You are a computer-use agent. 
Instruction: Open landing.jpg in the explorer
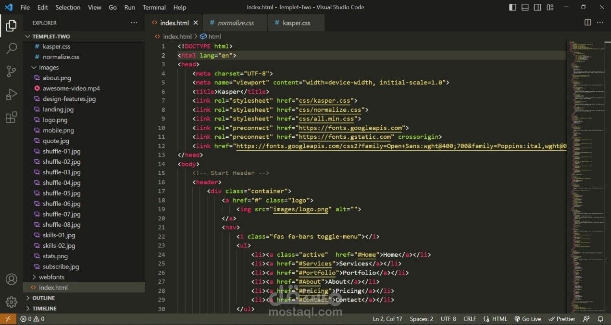84,109
